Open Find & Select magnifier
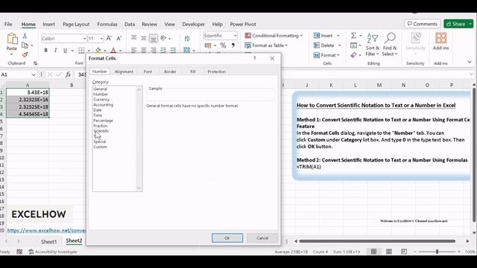This screenshot has height=268, width=477. click(390, 45)
